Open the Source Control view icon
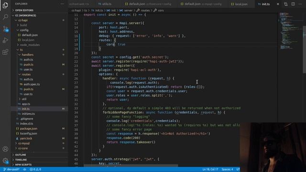This screenshot has width=306, height=172. 5,29
